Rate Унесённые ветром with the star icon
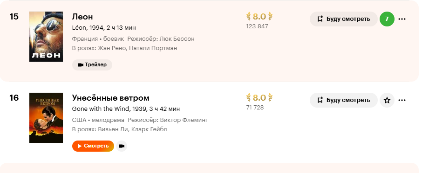 click(387, 100)
